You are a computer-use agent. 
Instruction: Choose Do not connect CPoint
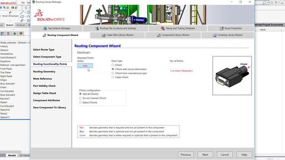pos(80,98)
